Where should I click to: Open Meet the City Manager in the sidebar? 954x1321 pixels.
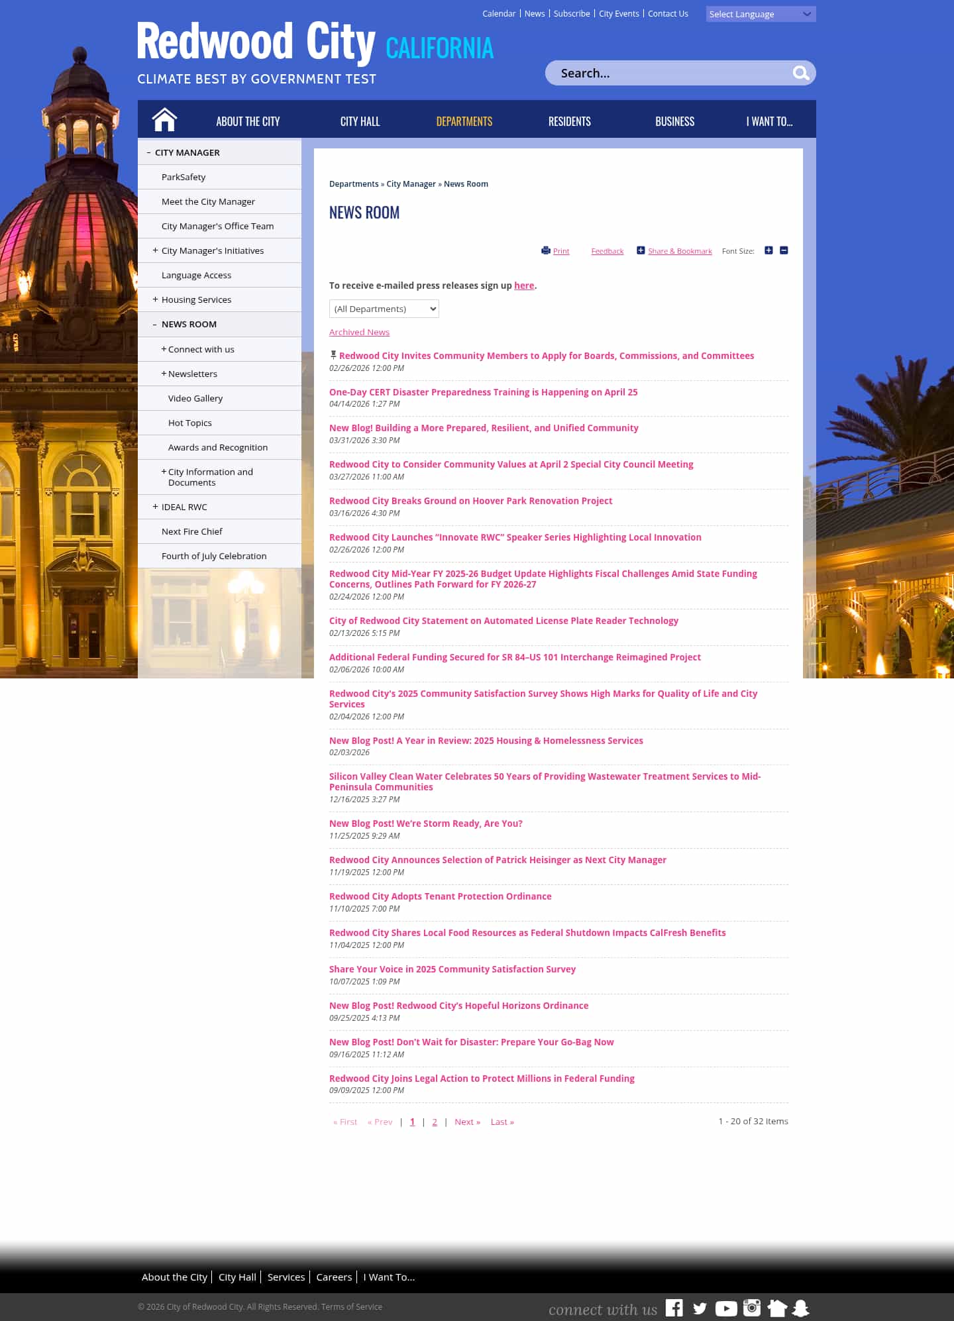pyautogui.click(x=208, y=201)
